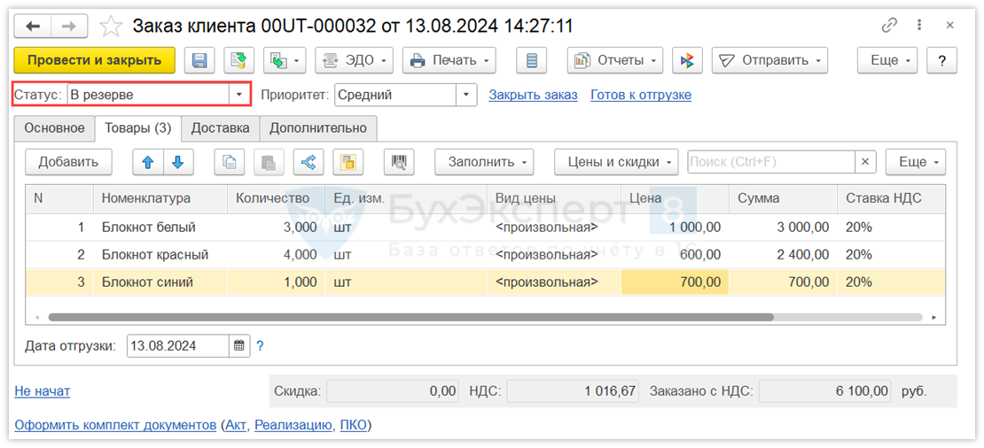This screenshot has width=984, height=448.
Task: Open the Заполнить dropdown
Action: coord(485,162)
